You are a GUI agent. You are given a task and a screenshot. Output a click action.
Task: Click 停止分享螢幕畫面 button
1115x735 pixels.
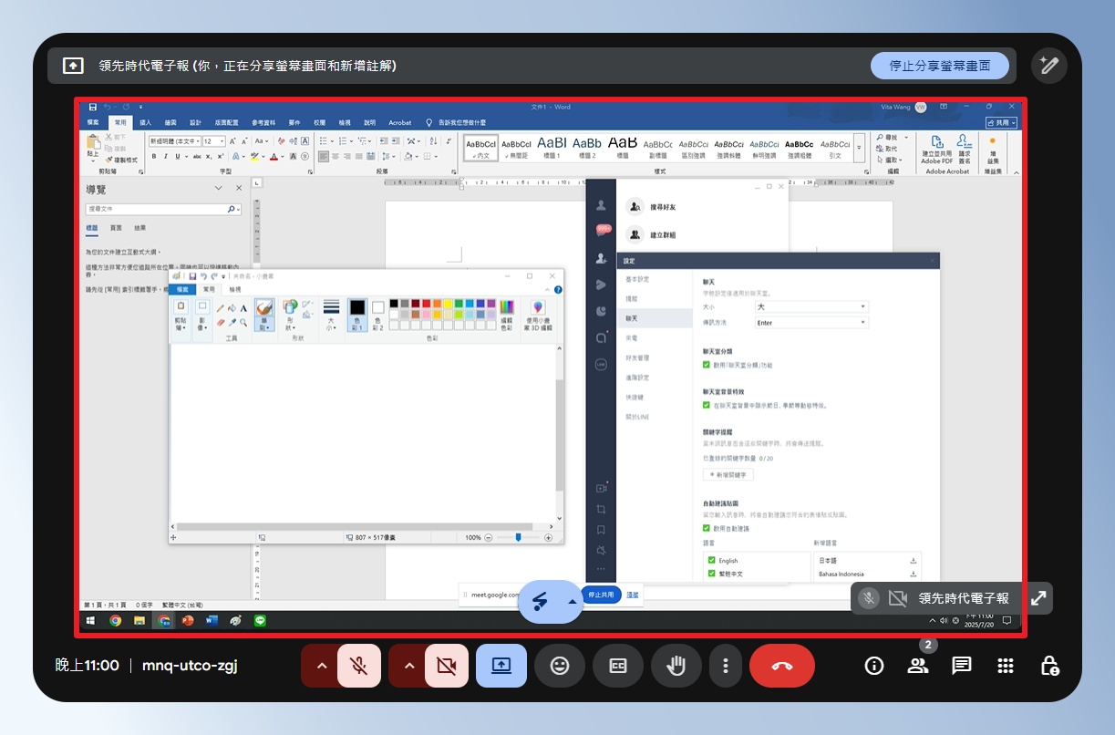(940, 66)
